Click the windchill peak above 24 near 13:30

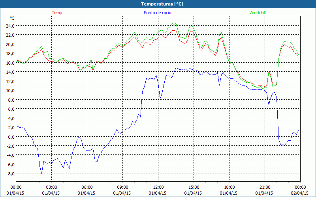click(x=174, y=24)
